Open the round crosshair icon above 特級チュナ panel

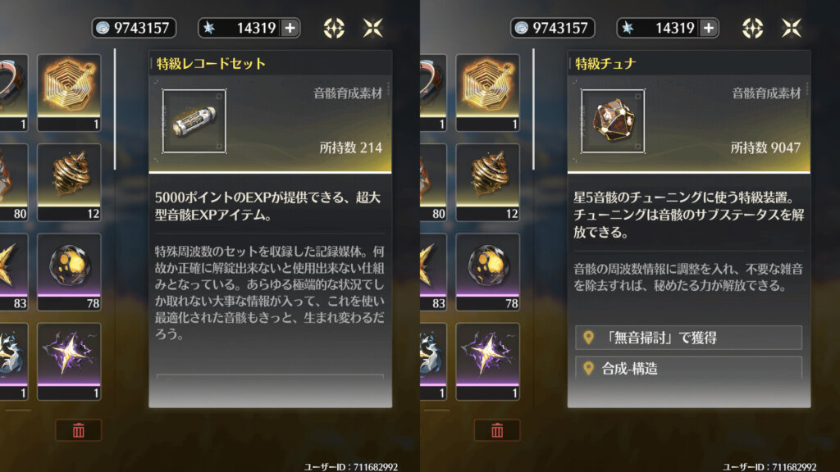[753, 28]
